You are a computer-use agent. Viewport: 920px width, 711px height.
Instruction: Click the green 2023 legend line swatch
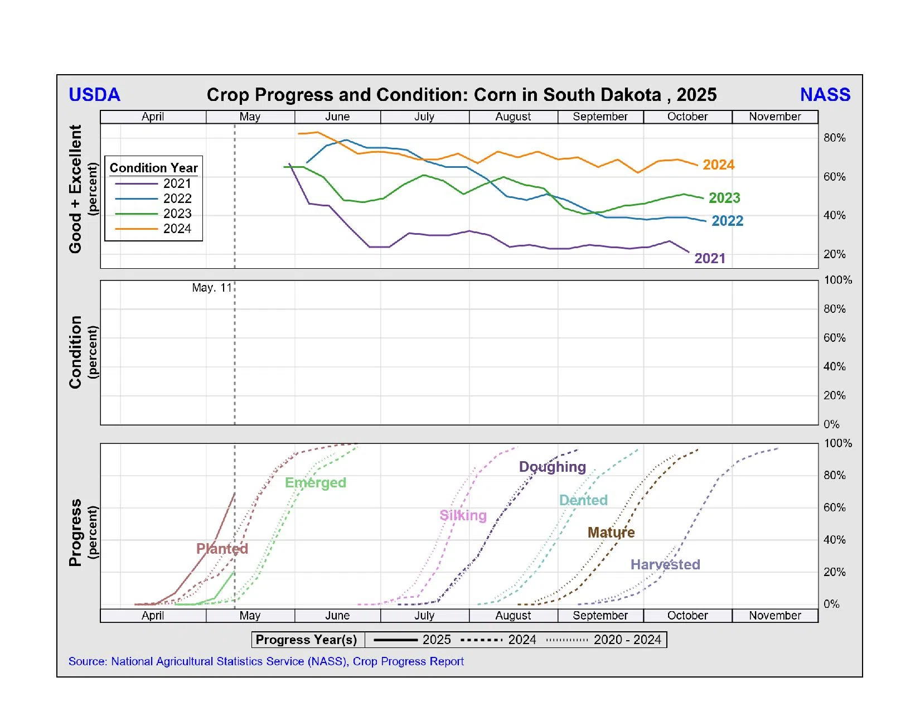click(x=136, y=214)
